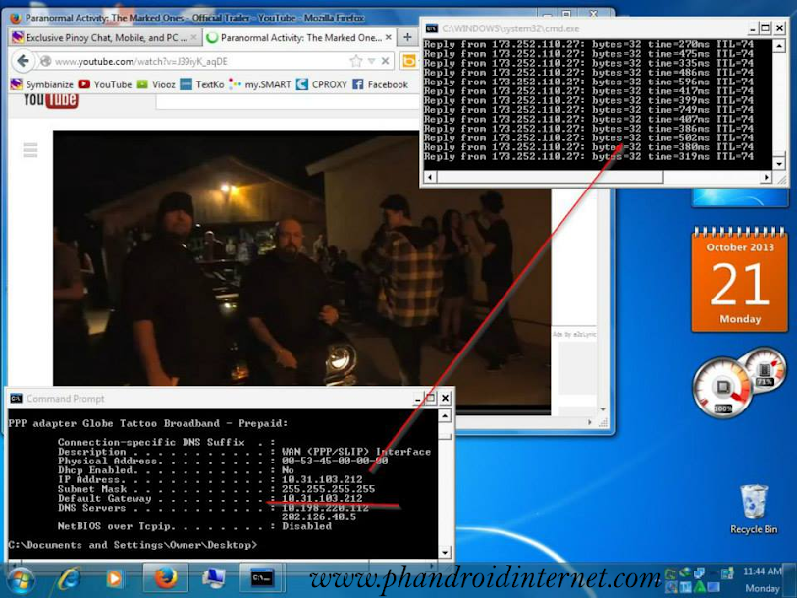Click the cmd.exe window title icon
The width and height of the screenshot is (797, 598).
click(x=432, y=28)
